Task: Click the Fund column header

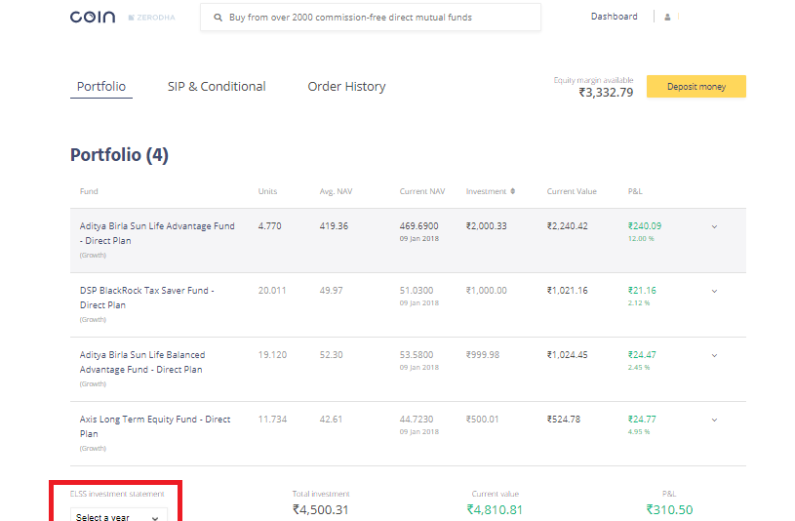Action: click(89, 191)
